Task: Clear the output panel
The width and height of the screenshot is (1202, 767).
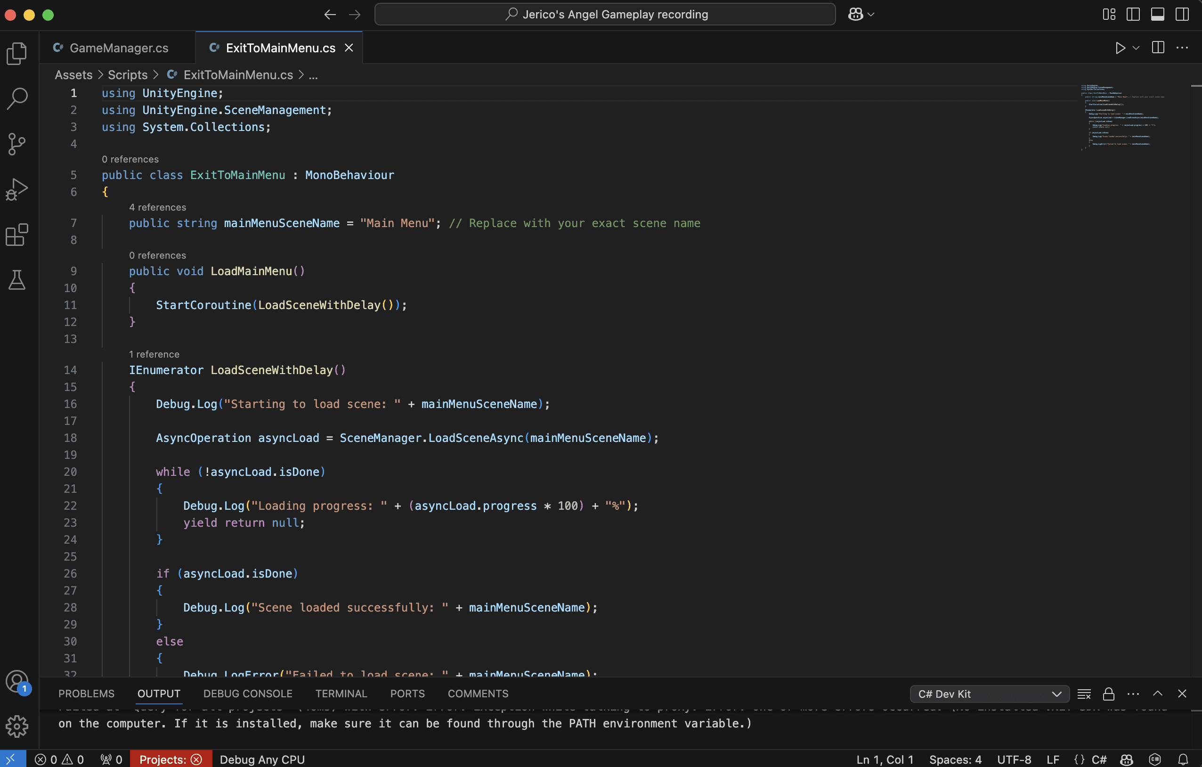Action: 1084,694
